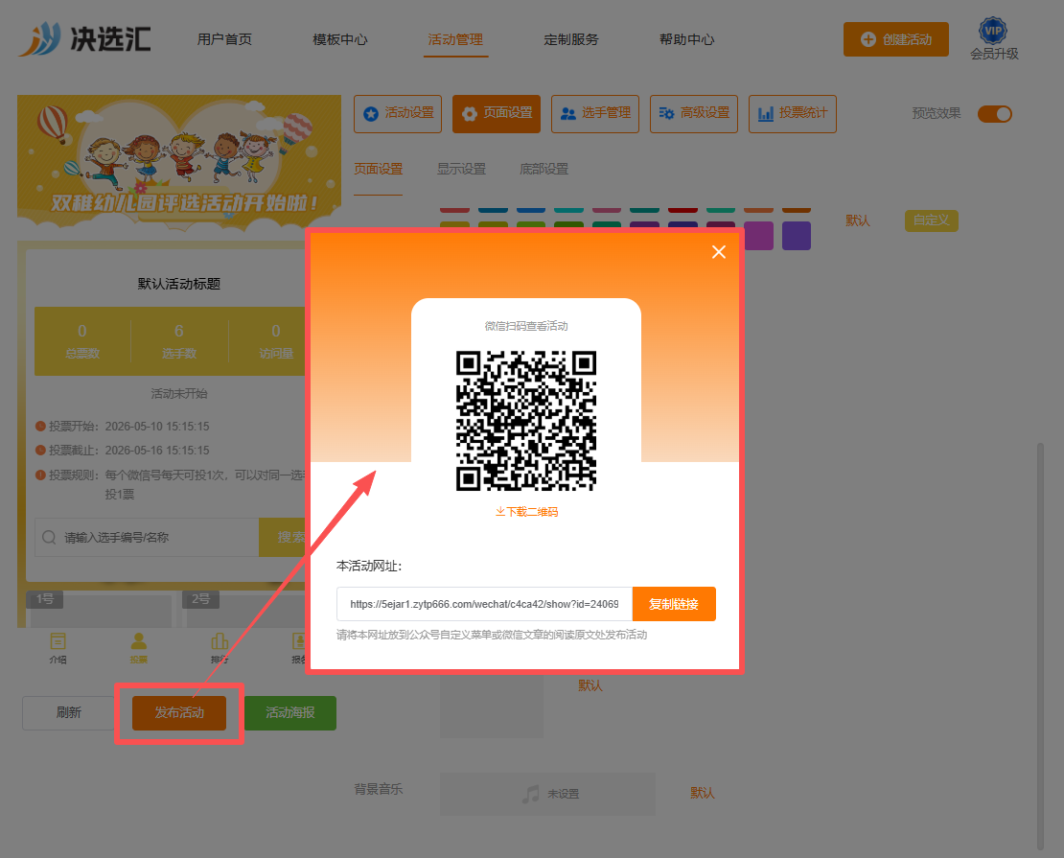Open the 选手管理 toolbar button
This screenshot has height=858, width=1064.
[x=595, y=113]
